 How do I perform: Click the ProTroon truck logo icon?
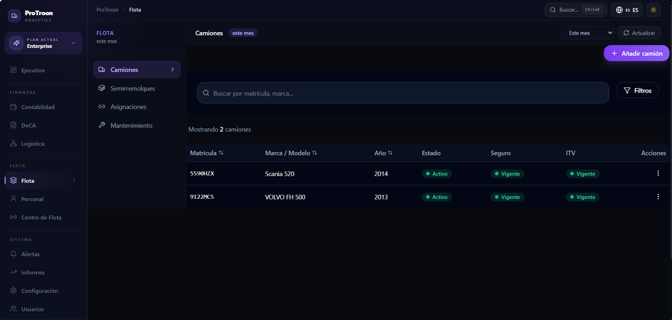[x=14, y=16]
